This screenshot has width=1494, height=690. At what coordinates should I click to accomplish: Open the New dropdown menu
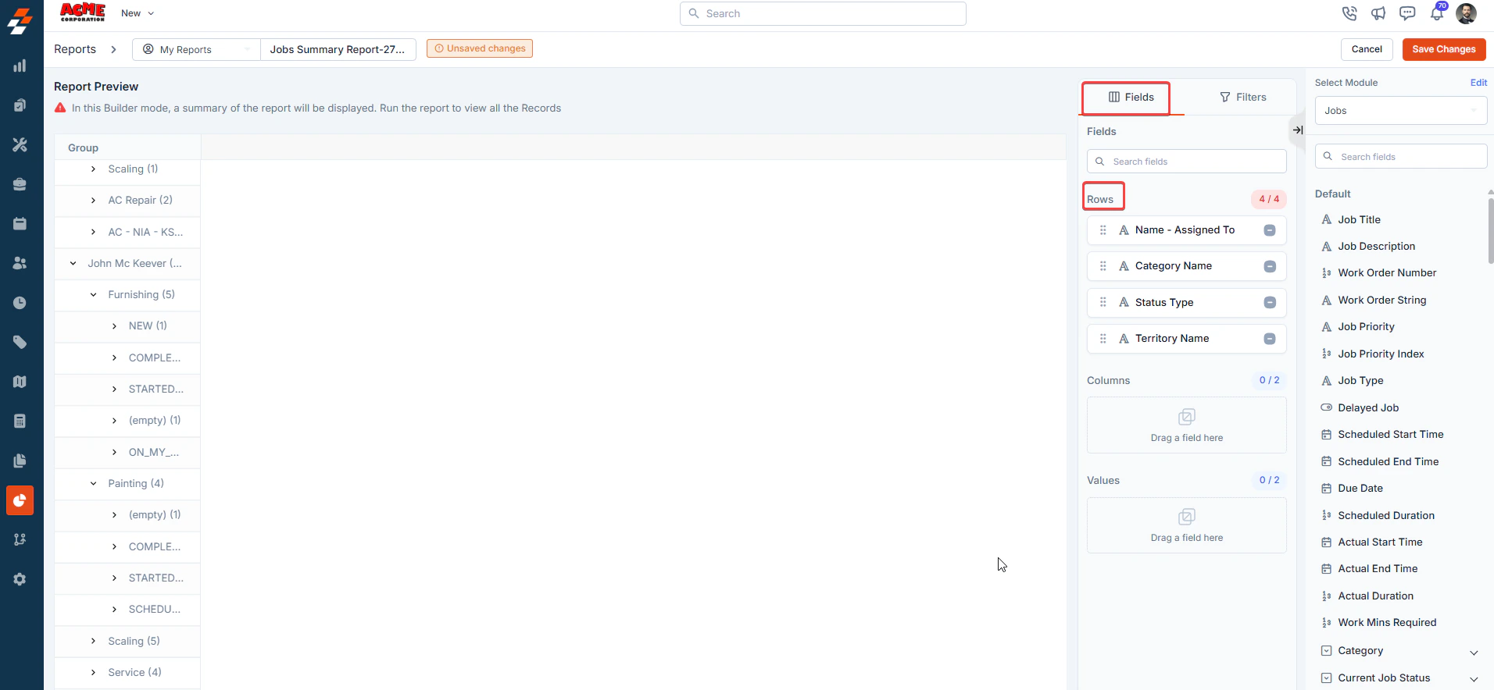[x=138, y=13]
